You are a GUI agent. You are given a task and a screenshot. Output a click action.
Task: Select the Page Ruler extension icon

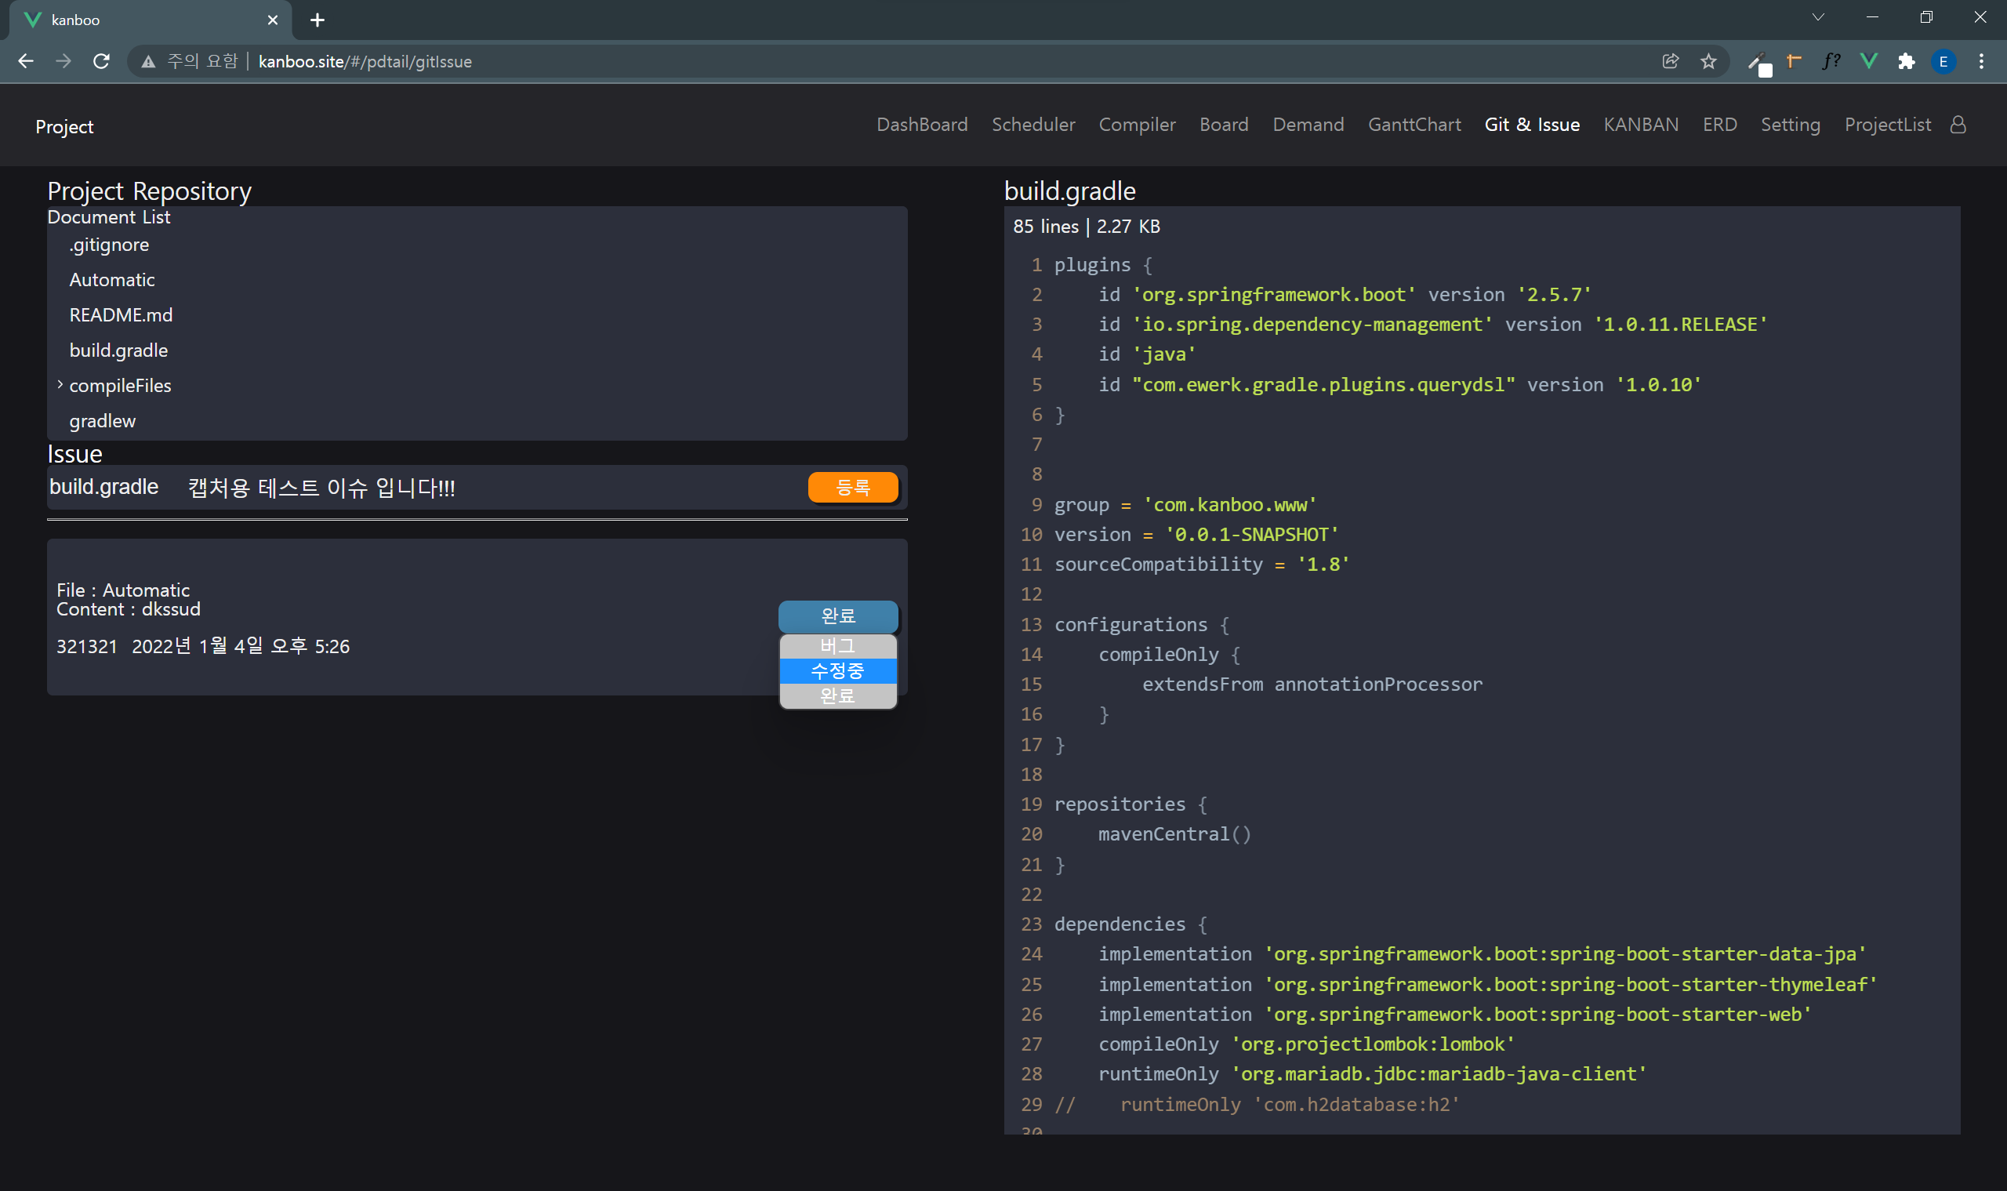[1794, 61]
